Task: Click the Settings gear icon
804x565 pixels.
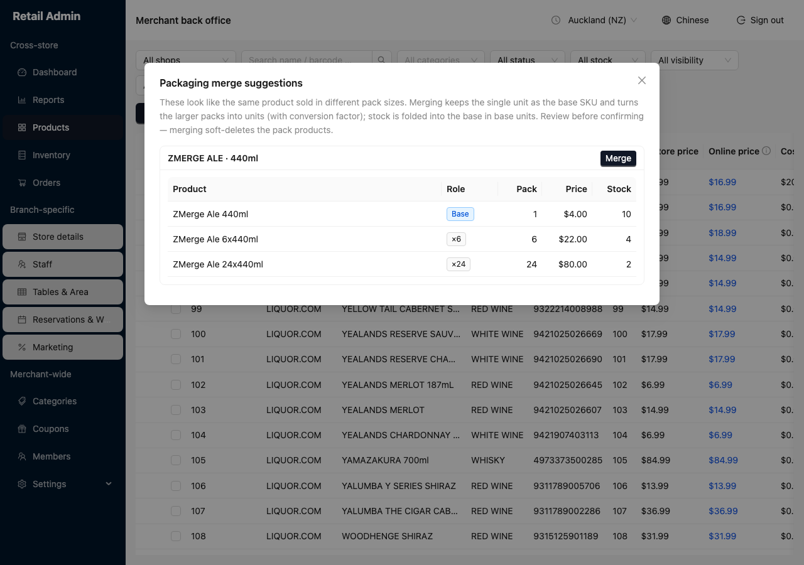Action: tap(22, 484)
